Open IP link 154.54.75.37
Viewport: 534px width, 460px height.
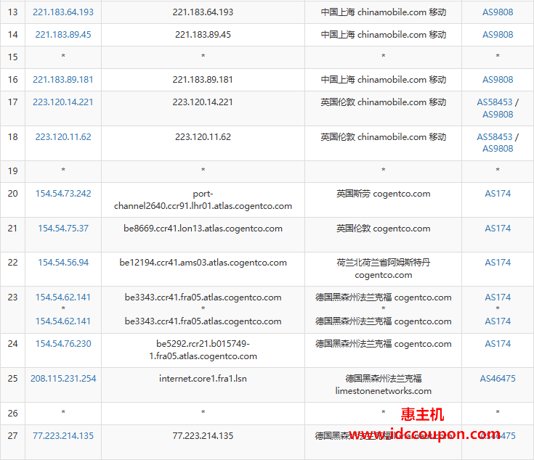point(63,228)
